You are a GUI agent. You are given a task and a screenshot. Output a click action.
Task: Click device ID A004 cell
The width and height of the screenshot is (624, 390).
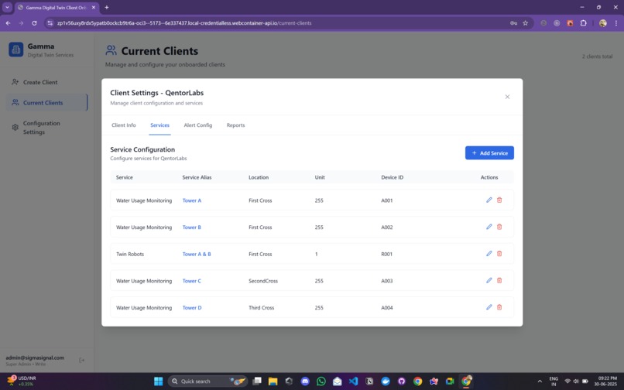point(387,308)
